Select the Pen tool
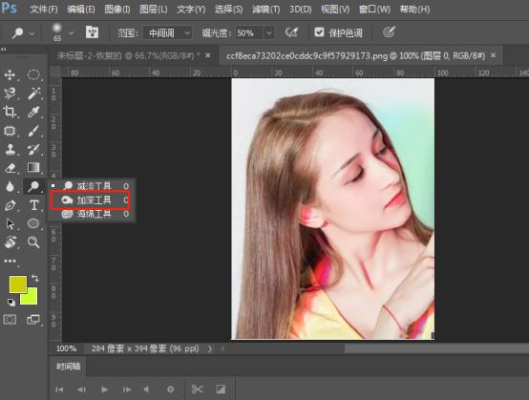The image size is (529, 400). [10, 205]
